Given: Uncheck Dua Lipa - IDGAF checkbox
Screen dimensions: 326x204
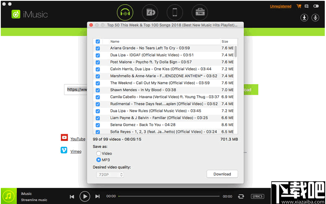Looking at the screenshot, I should tap(98, 56).
